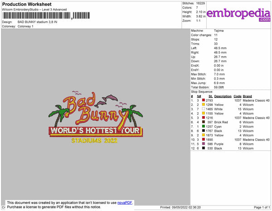Click the 'Code' column header

pos(238,96)
